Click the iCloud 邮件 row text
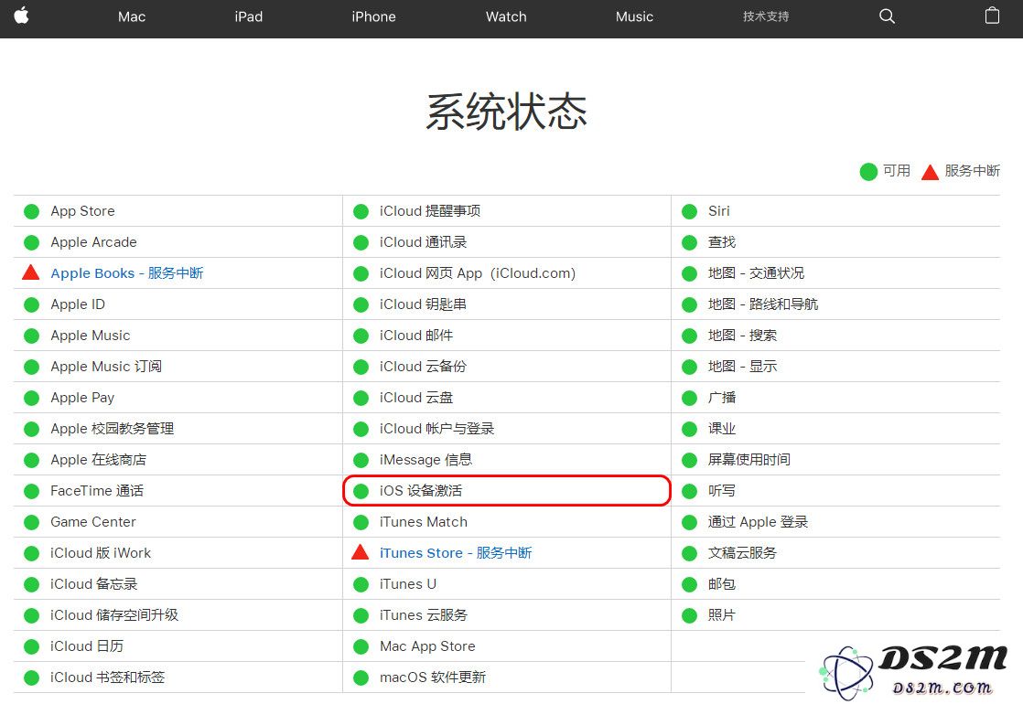The height and width of the screenshot is (704, 1023). pos(416,335)
